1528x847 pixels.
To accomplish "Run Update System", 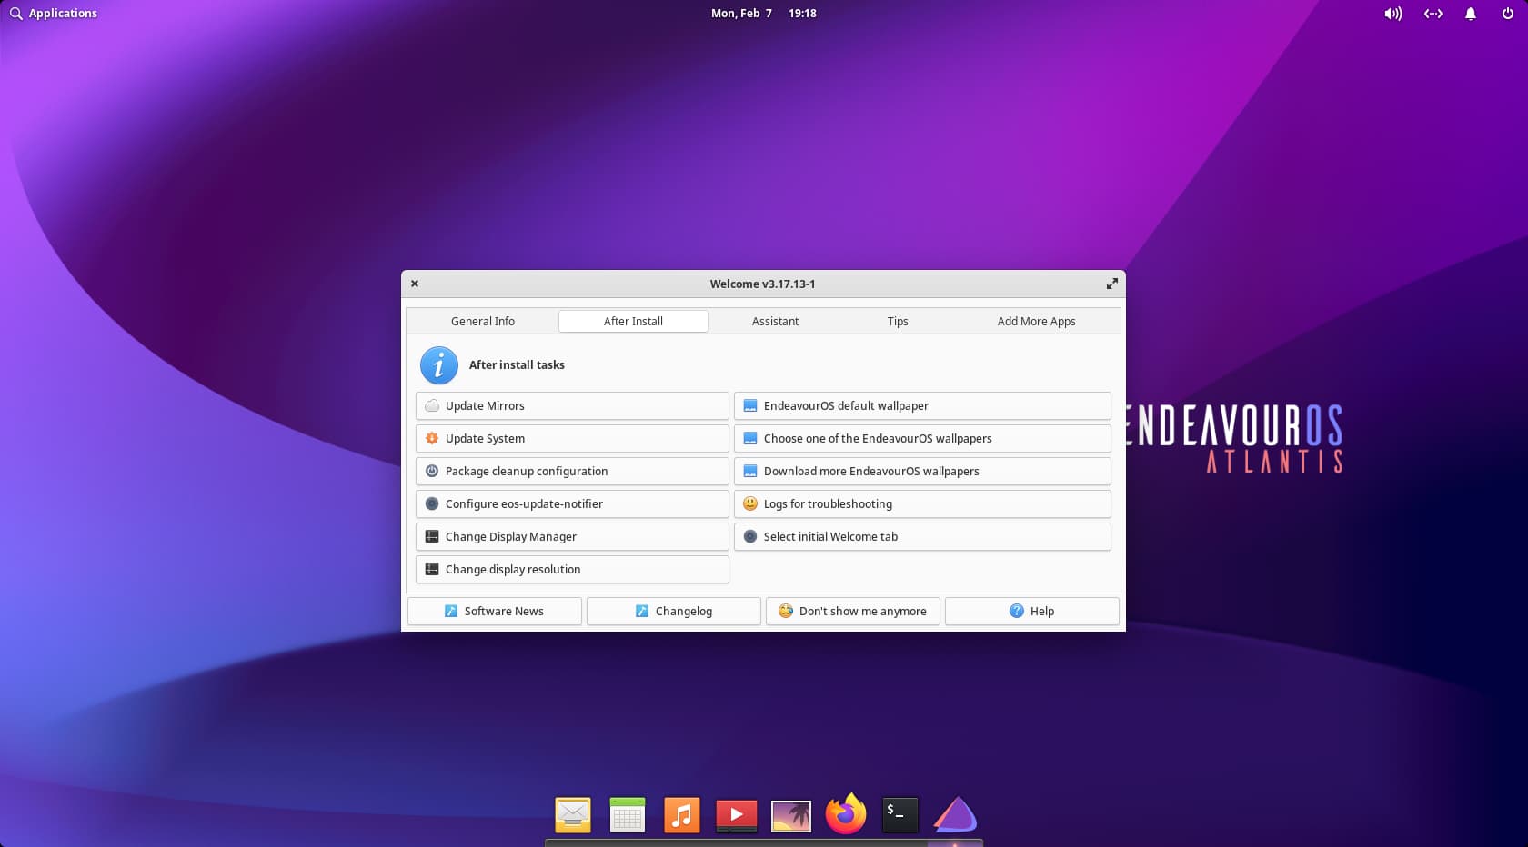I will coord(572,439).
